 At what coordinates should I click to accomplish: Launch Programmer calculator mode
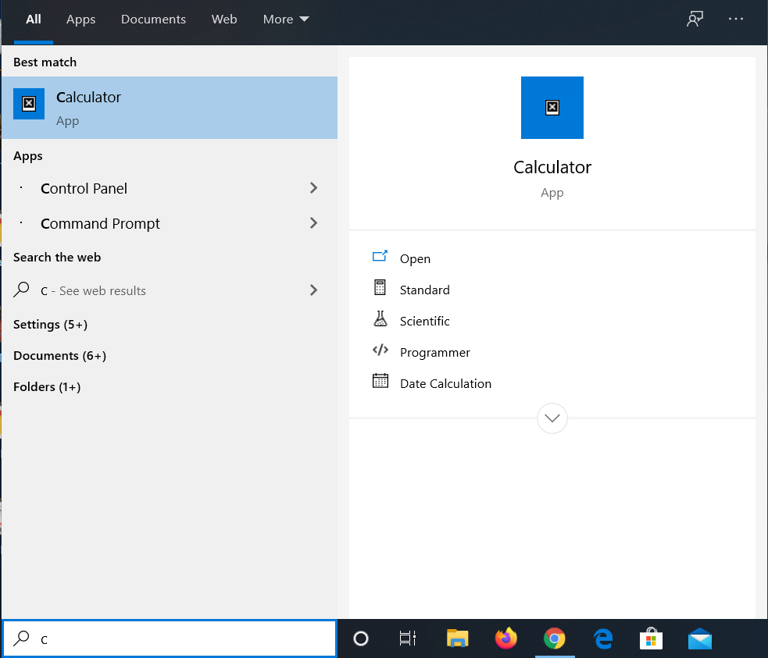(x=435, y=352)
